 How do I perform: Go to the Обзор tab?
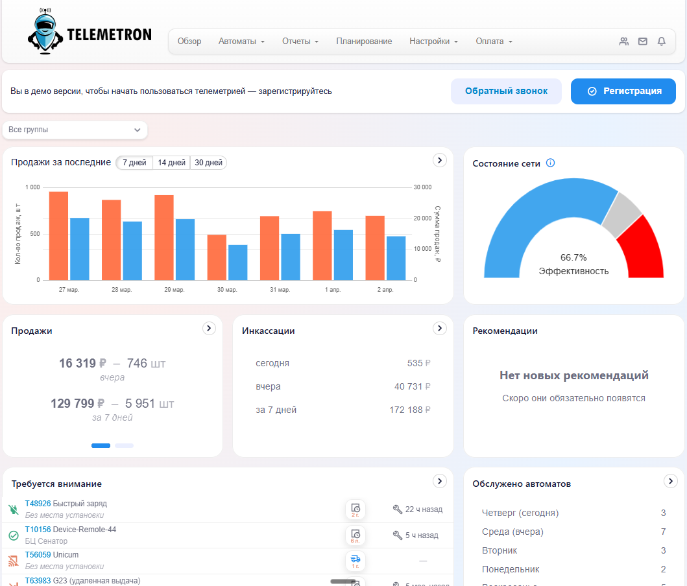[189, 41]
